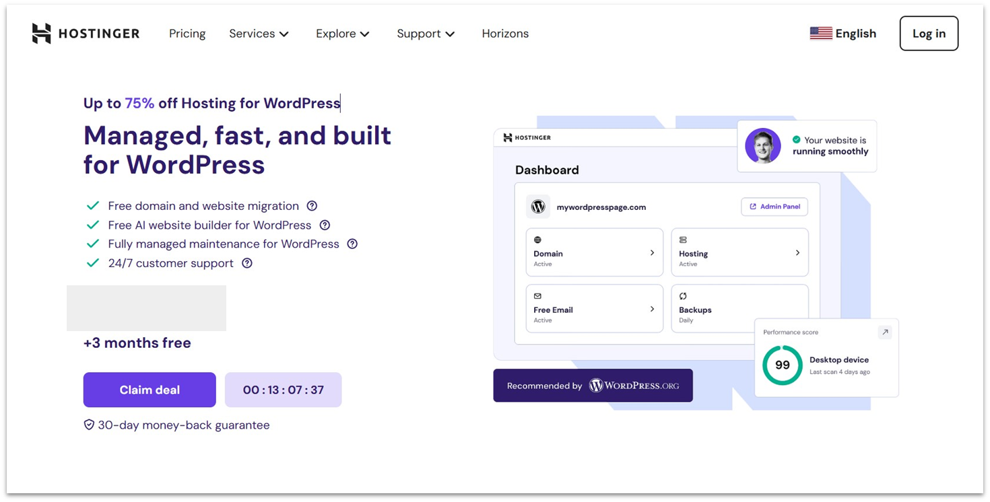
Task: Click the checkmark before 24/7 customer support
Action: (92, 263)
